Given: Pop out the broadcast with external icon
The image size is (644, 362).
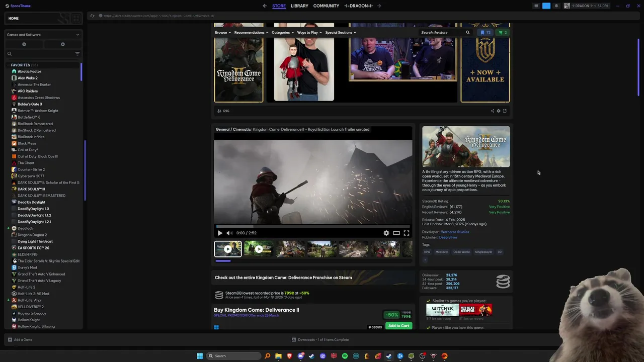Looking at the screenshot, I should (x=505, y=111).
